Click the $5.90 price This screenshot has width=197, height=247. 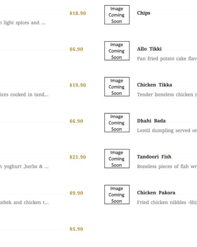76,229
